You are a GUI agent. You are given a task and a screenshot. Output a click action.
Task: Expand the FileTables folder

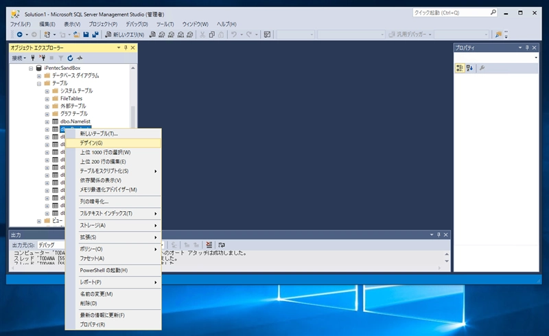(x=47, y=99)
